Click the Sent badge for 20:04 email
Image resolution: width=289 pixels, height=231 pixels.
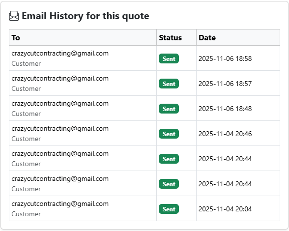[x=169, y=209]
